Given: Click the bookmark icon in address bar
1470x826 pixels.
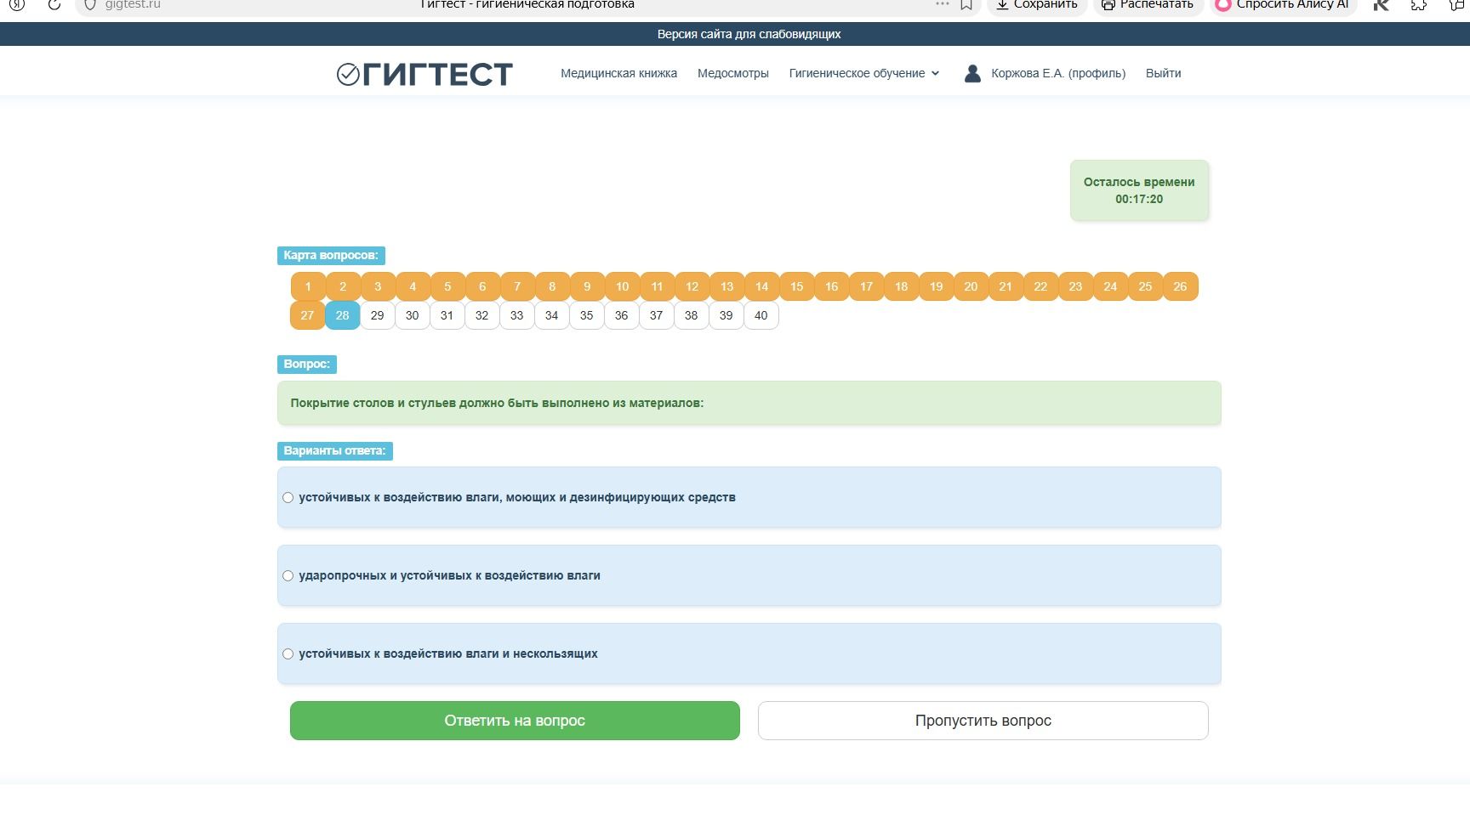Looking at the screenshot, I should (x=966, y=4).
